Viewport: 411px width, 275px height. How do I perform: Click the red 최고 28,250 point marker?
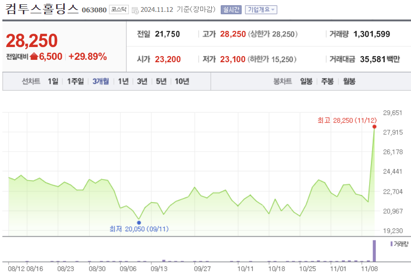pyautogui.click(x=374, y=127)
